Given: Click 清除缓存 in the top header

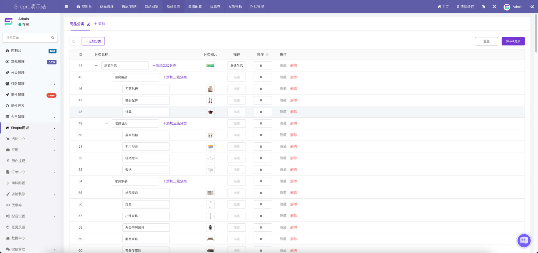Looking at the screenshot, I should click(x=465, y=7).
